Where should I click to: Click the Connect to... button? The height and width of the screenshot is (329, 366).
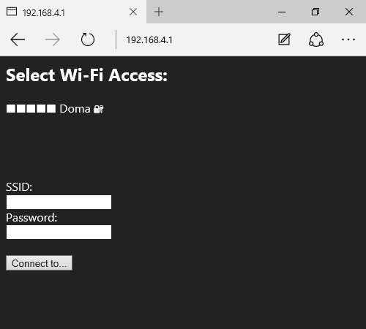pos(39,263)
